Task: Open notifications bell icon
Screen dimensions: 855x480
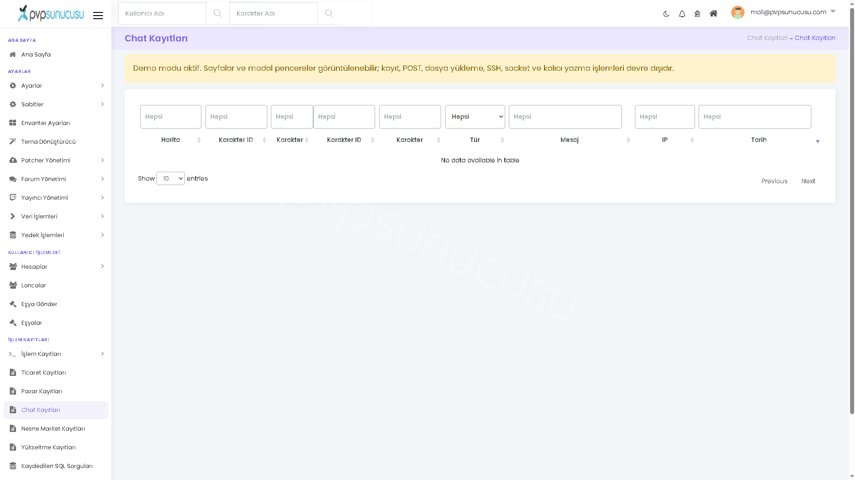Action: 682,14
